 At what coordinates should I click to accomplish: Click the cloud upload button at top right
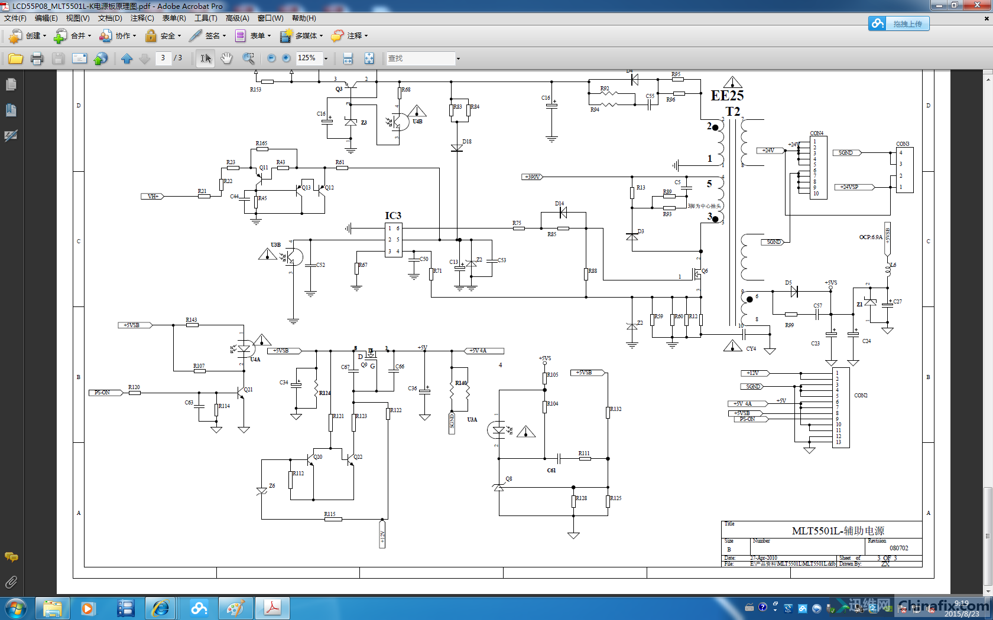pyautogui.click(x=898, y=24)
